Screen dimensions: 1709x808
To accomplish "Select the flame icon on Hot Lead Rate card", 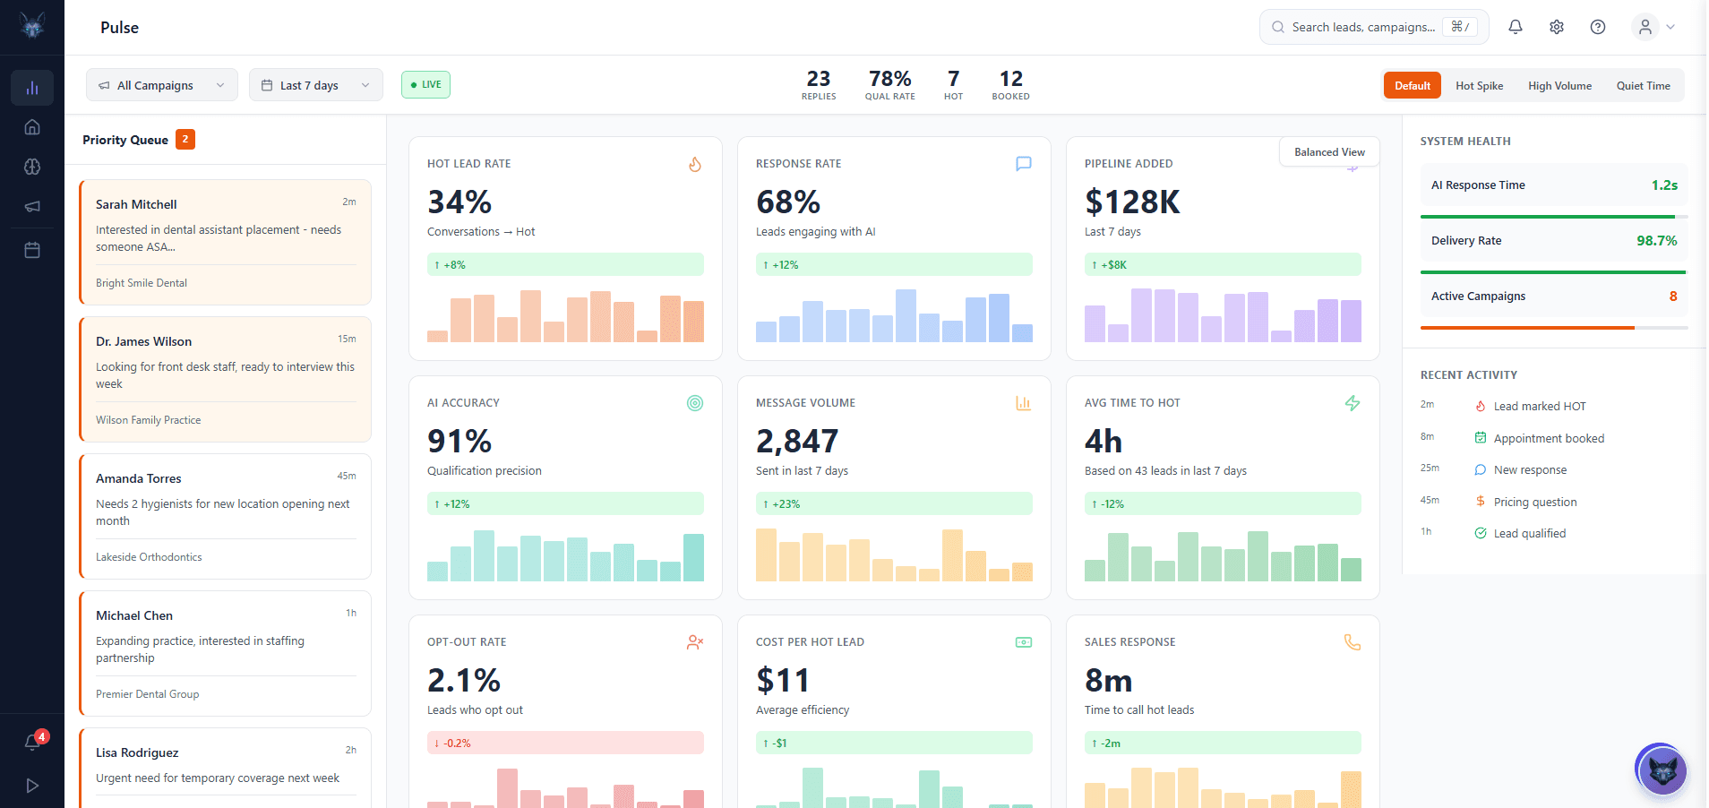I will (695, 165).
